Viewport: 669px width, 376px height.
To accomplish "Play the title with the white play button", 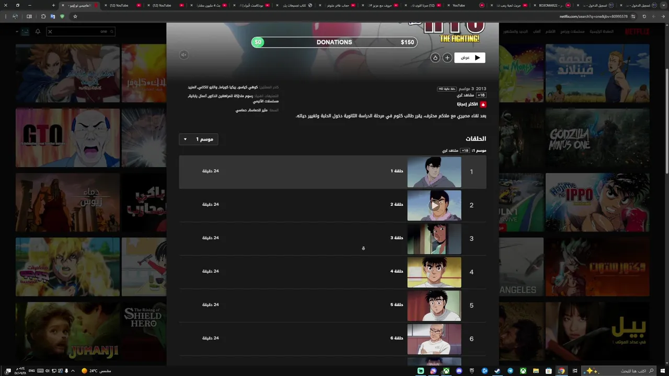I will coord(470,57).
